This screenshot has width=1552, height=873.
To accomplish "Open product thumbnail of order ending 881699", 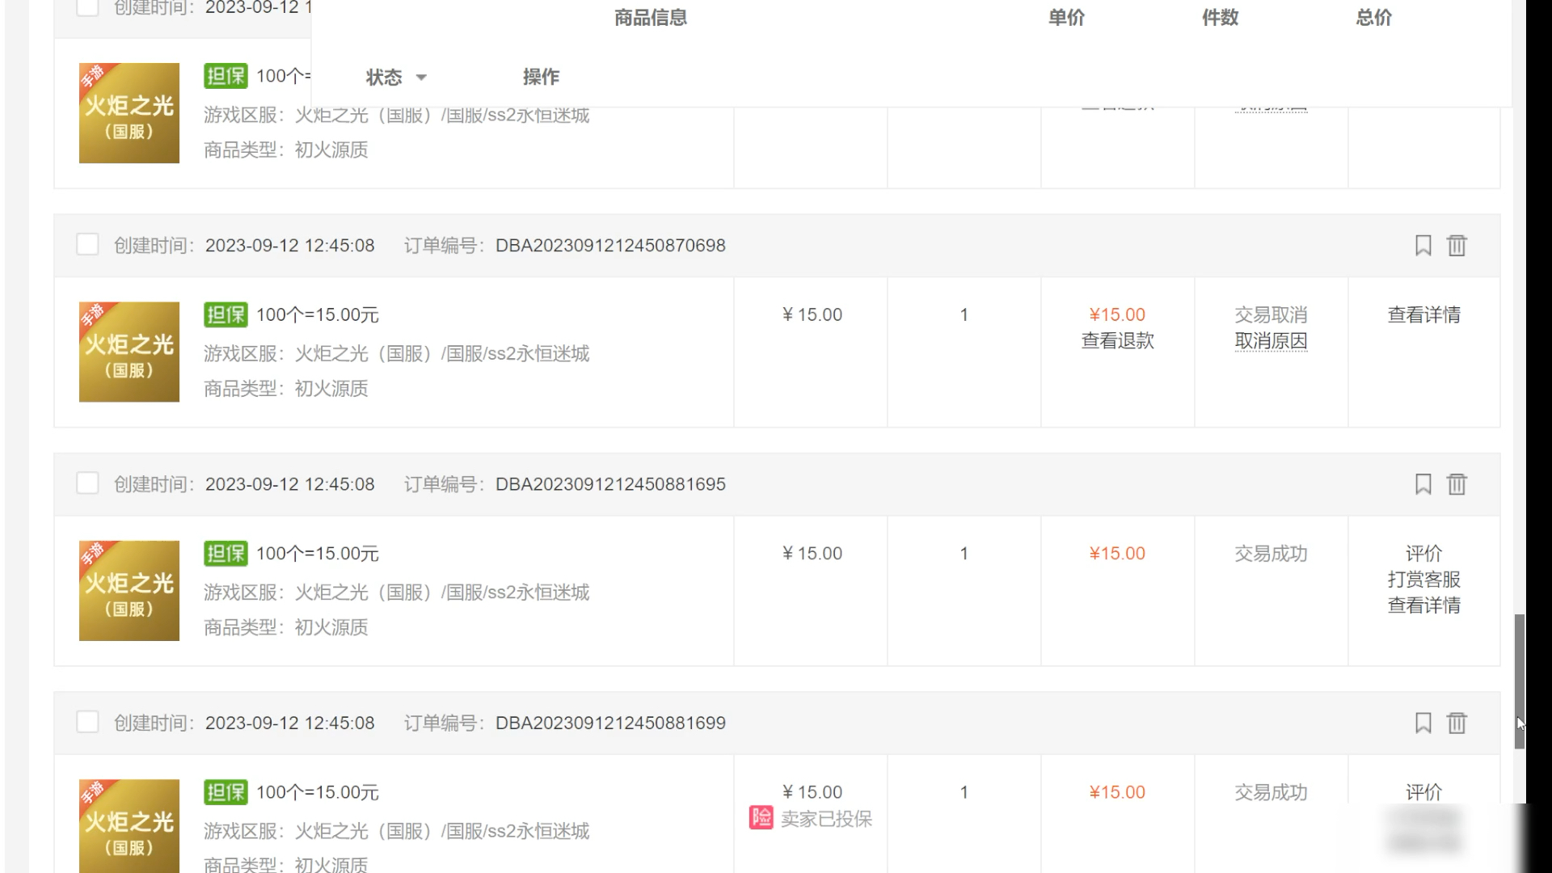I will (x=129, y=826).
